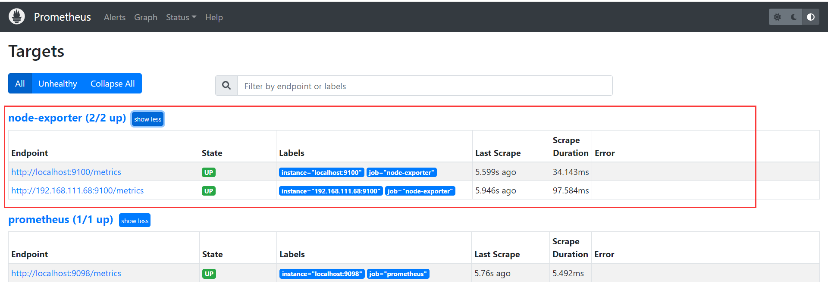
Task: Select the 34.143ms scrape duration value
Action: coord(571,172)
